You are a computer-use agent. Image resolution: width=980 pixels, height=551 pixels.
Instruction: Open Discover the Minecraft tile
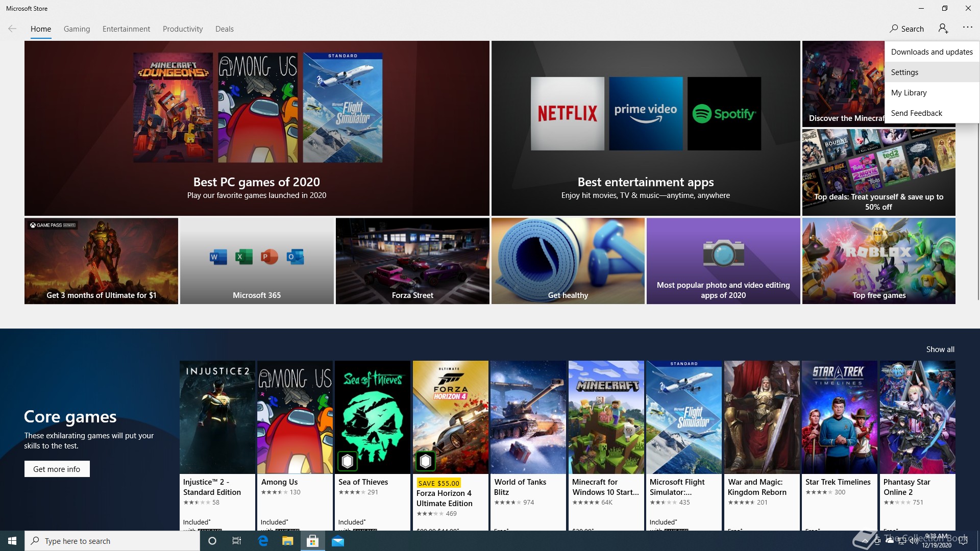click(843, 84)
